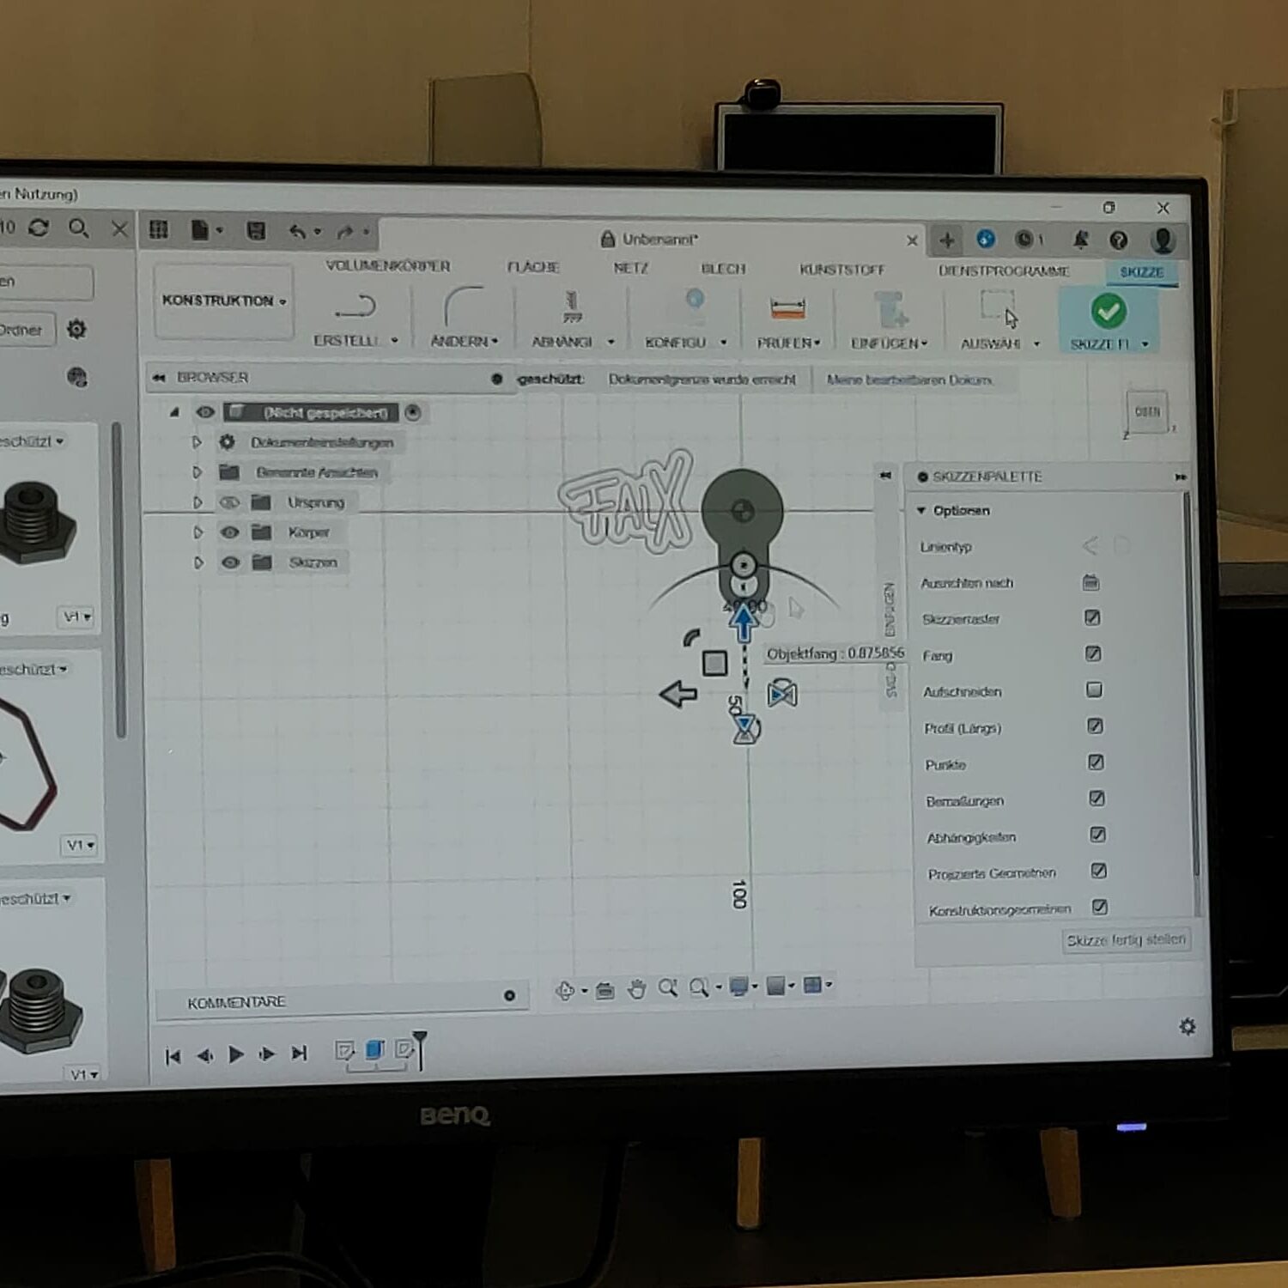Hide the Körper folder visibility eye
The width and height of the screenshot is (1288, 1288).
tap(230, 532)
